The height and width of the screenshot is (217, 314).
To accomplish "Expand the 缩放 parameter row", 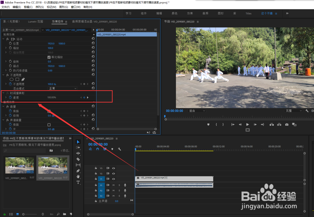I will (6, 48).
